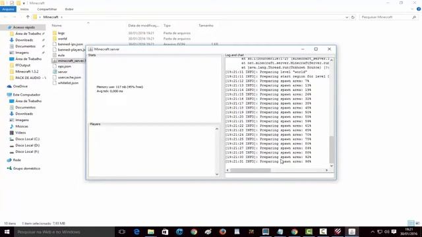Open FFOutput folder in navigation pane
Viewport: 422px width, 237px height.
click(x=22, y=65)
